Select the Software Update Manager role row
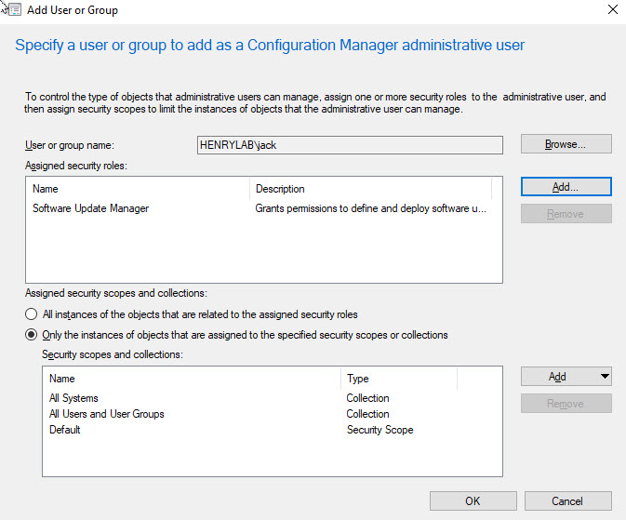626x520 pixels. (x=91, y=208)
